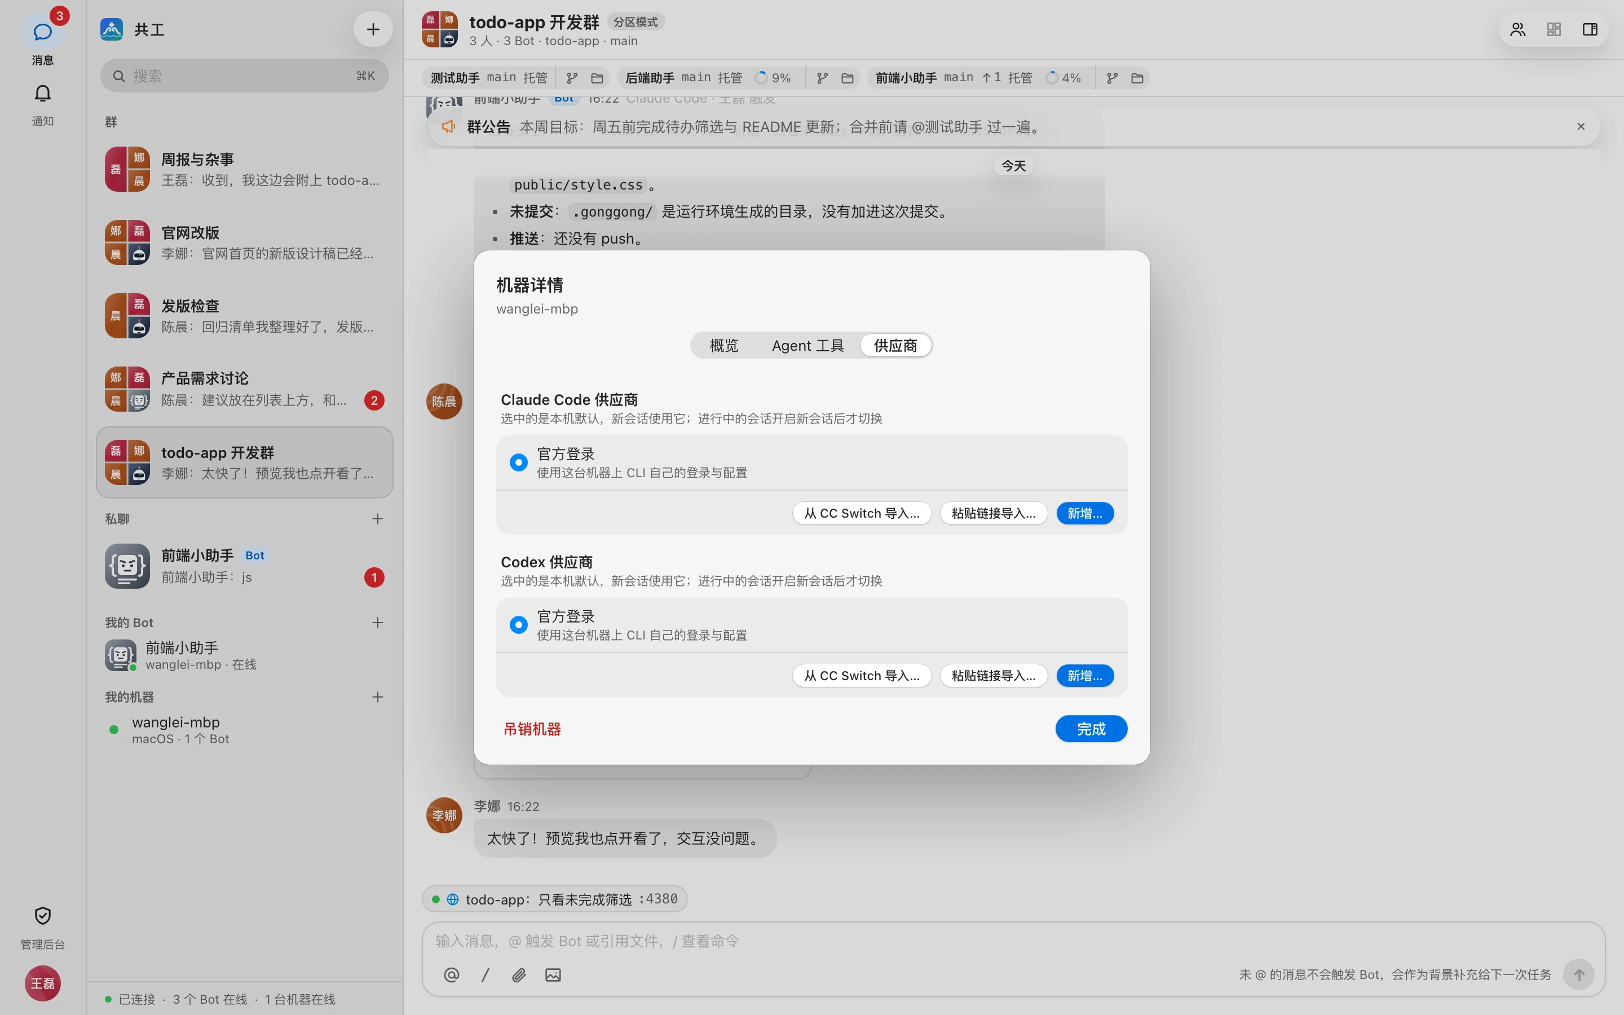Click 新增 under Claude Code 供应商

(x=1085, y=514)
